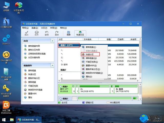Click 分区助手PE版 taskbar button
The width and height of the screenshot is (164, 123).
[29, 120]
